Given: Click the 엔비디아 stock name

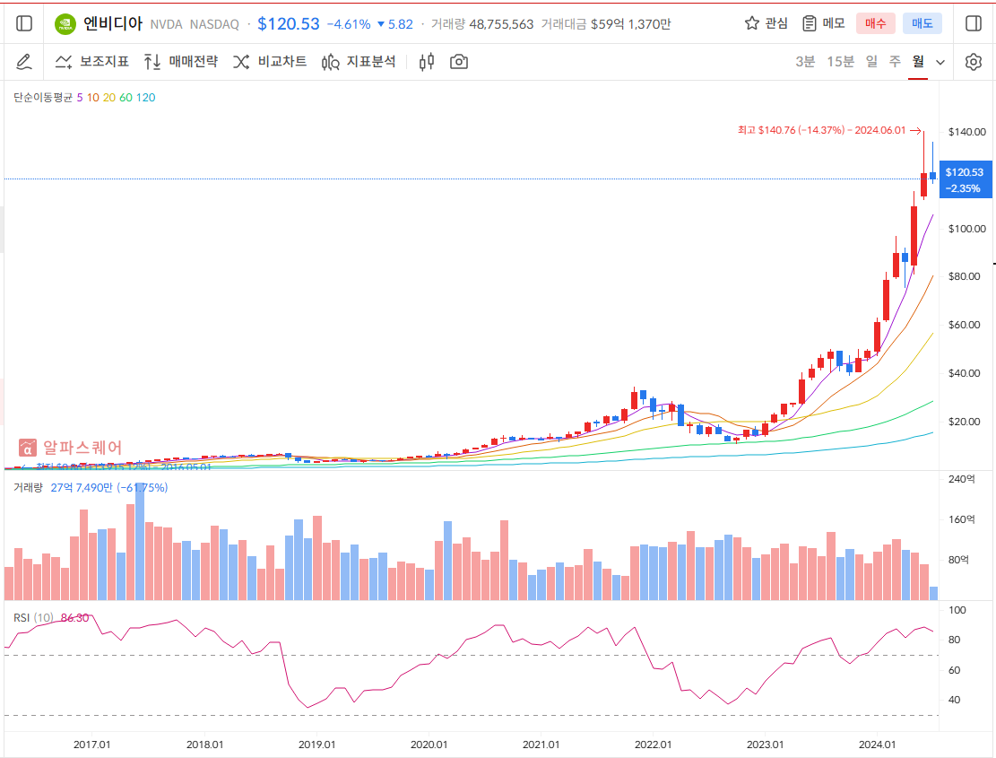Looking at the screenshot, I should click(x=113, y=23).
